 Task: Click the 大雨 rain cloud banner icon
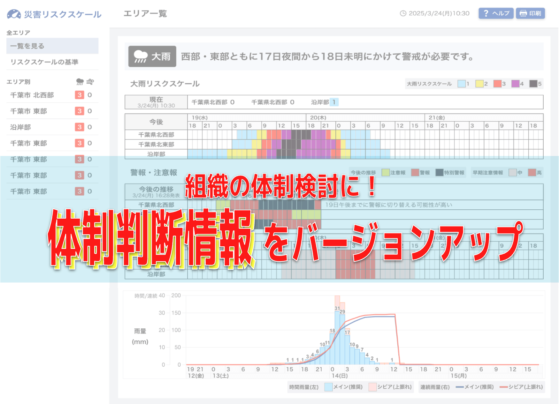141,56
